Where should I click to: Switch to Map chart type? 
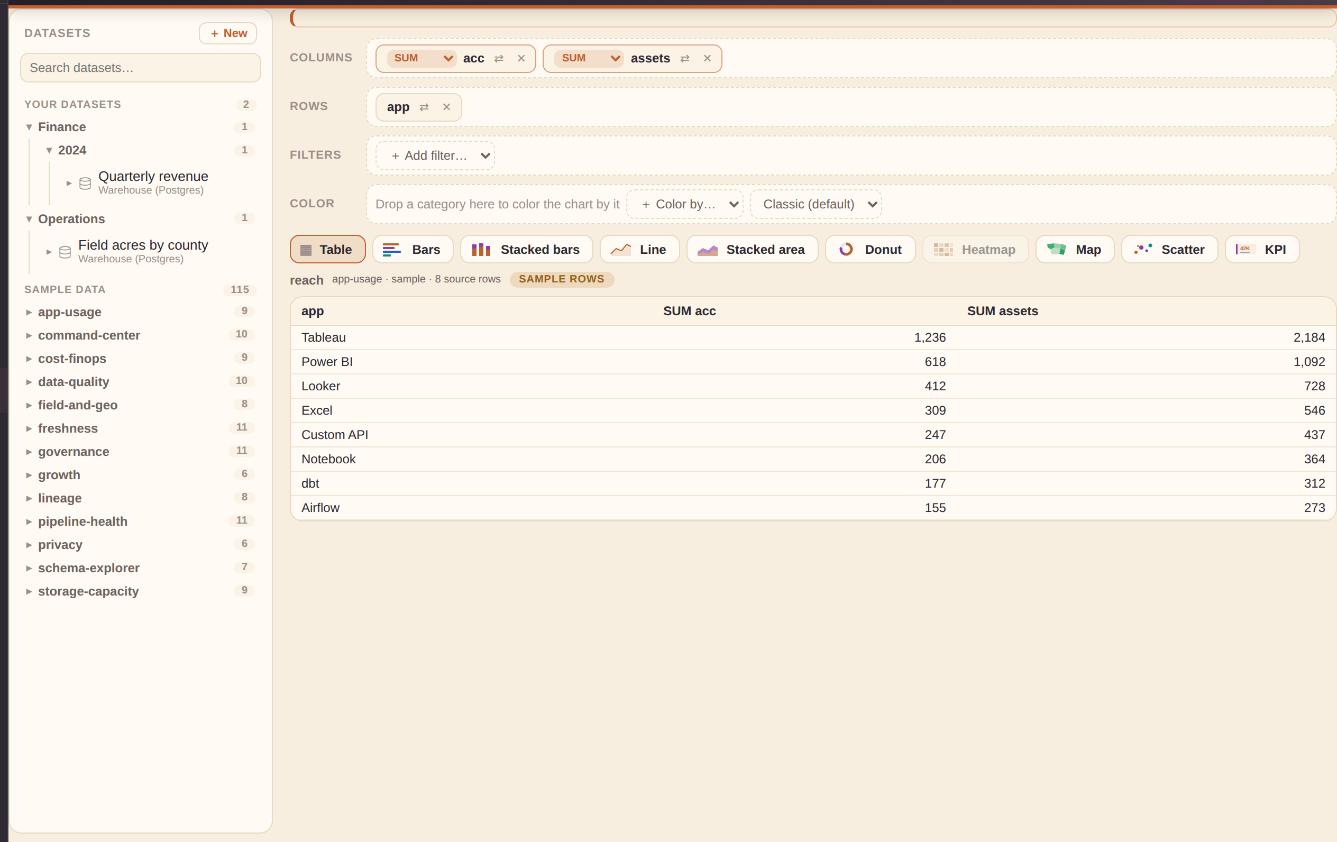1075,250
